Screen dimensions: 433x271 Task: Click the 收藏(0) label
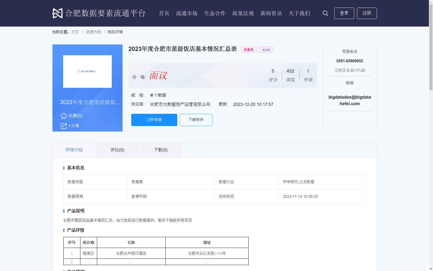[75, 116]
